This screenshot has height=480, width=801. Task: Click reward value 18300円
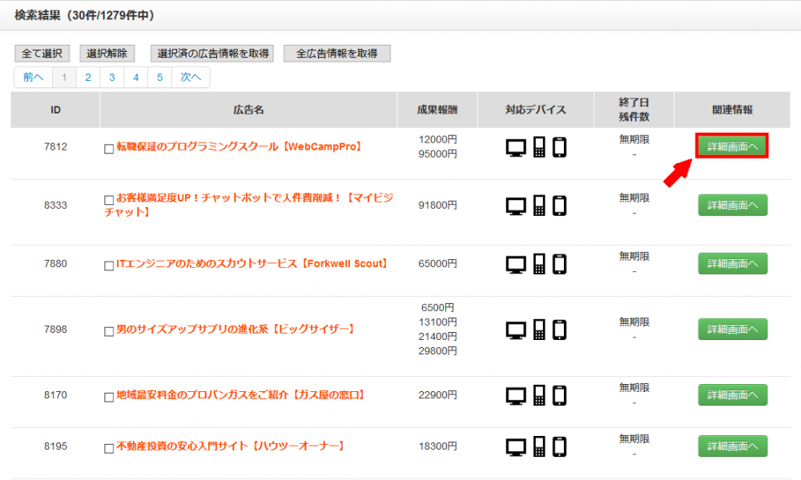[438, 446]
